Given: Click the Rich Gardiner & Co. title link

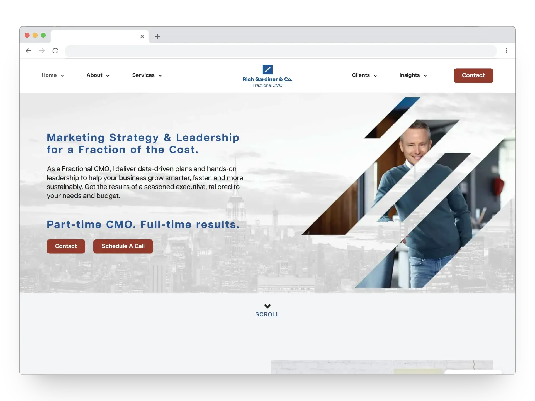Looking at the screenshot, I should click(267, 79).
